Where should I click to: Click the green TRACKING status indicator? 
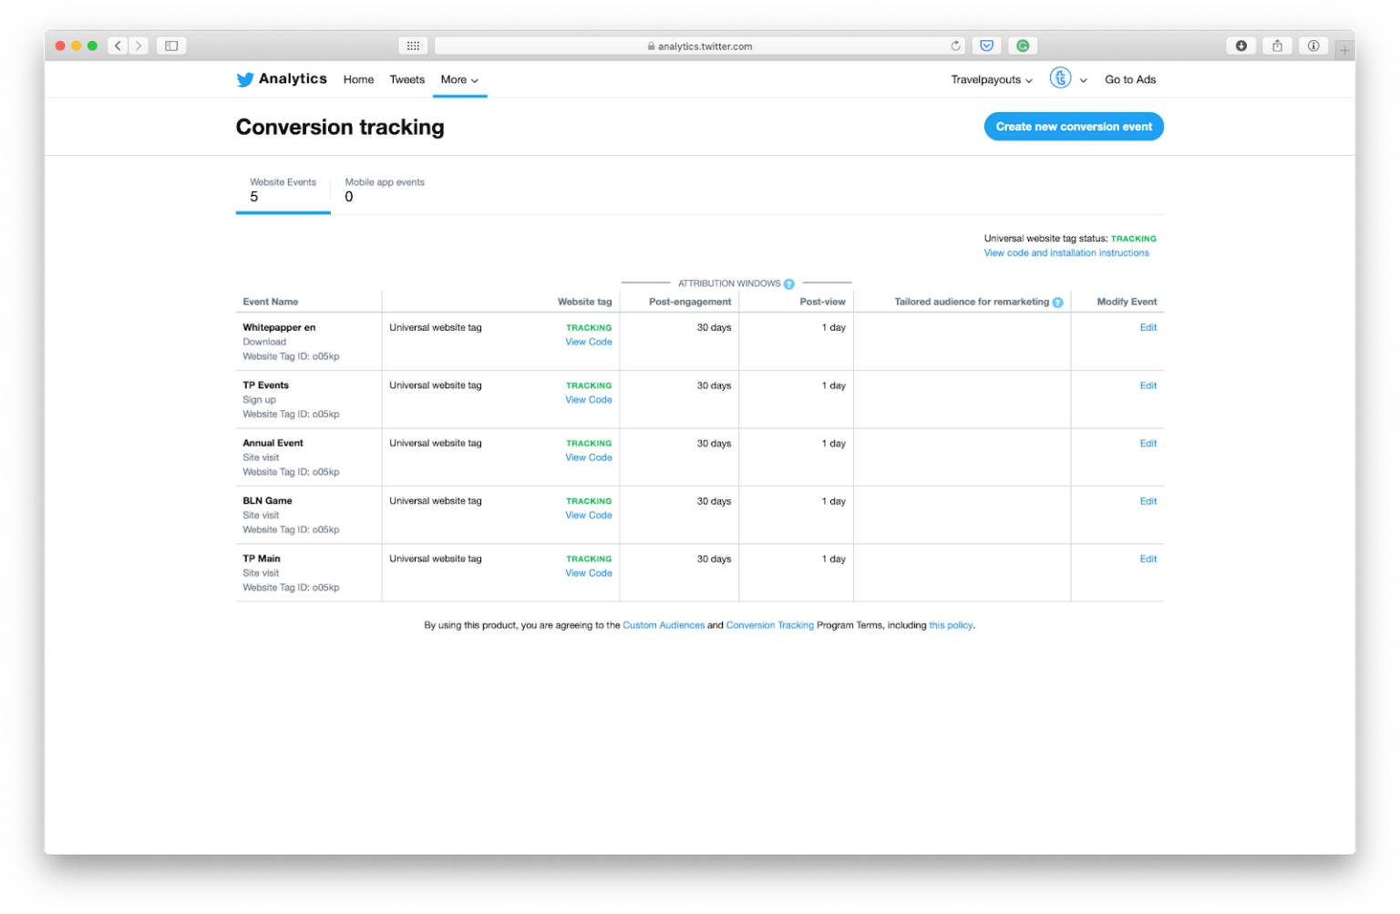click(1134, 238)
